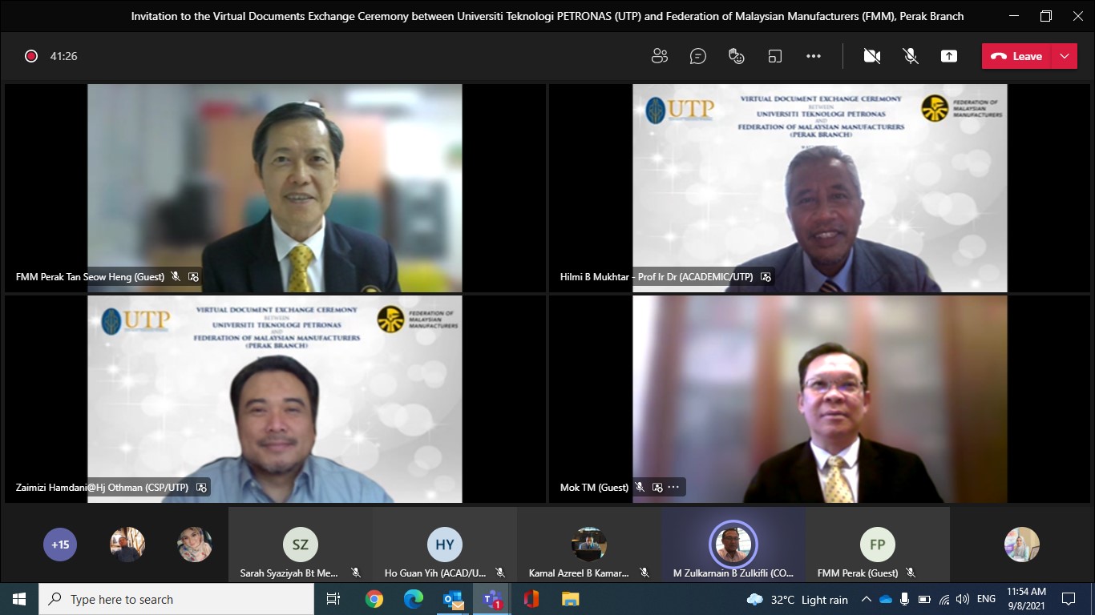Open More actions ellipsis menu
The image size is (1095, 615).
(x=814, y=56)
